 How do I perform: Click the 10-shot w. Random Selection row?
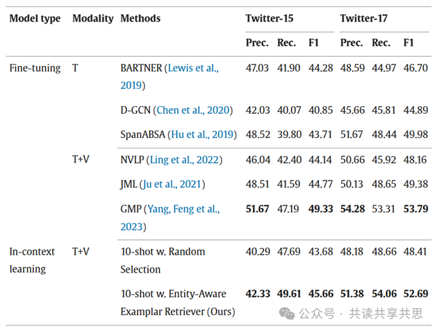pyautogui.click(x=163, y=260)
